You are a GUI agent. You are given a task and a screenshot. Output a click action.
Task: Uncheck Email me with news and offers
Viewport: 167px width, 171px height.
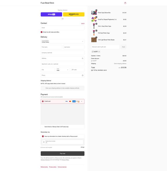[x=41, y=32]
